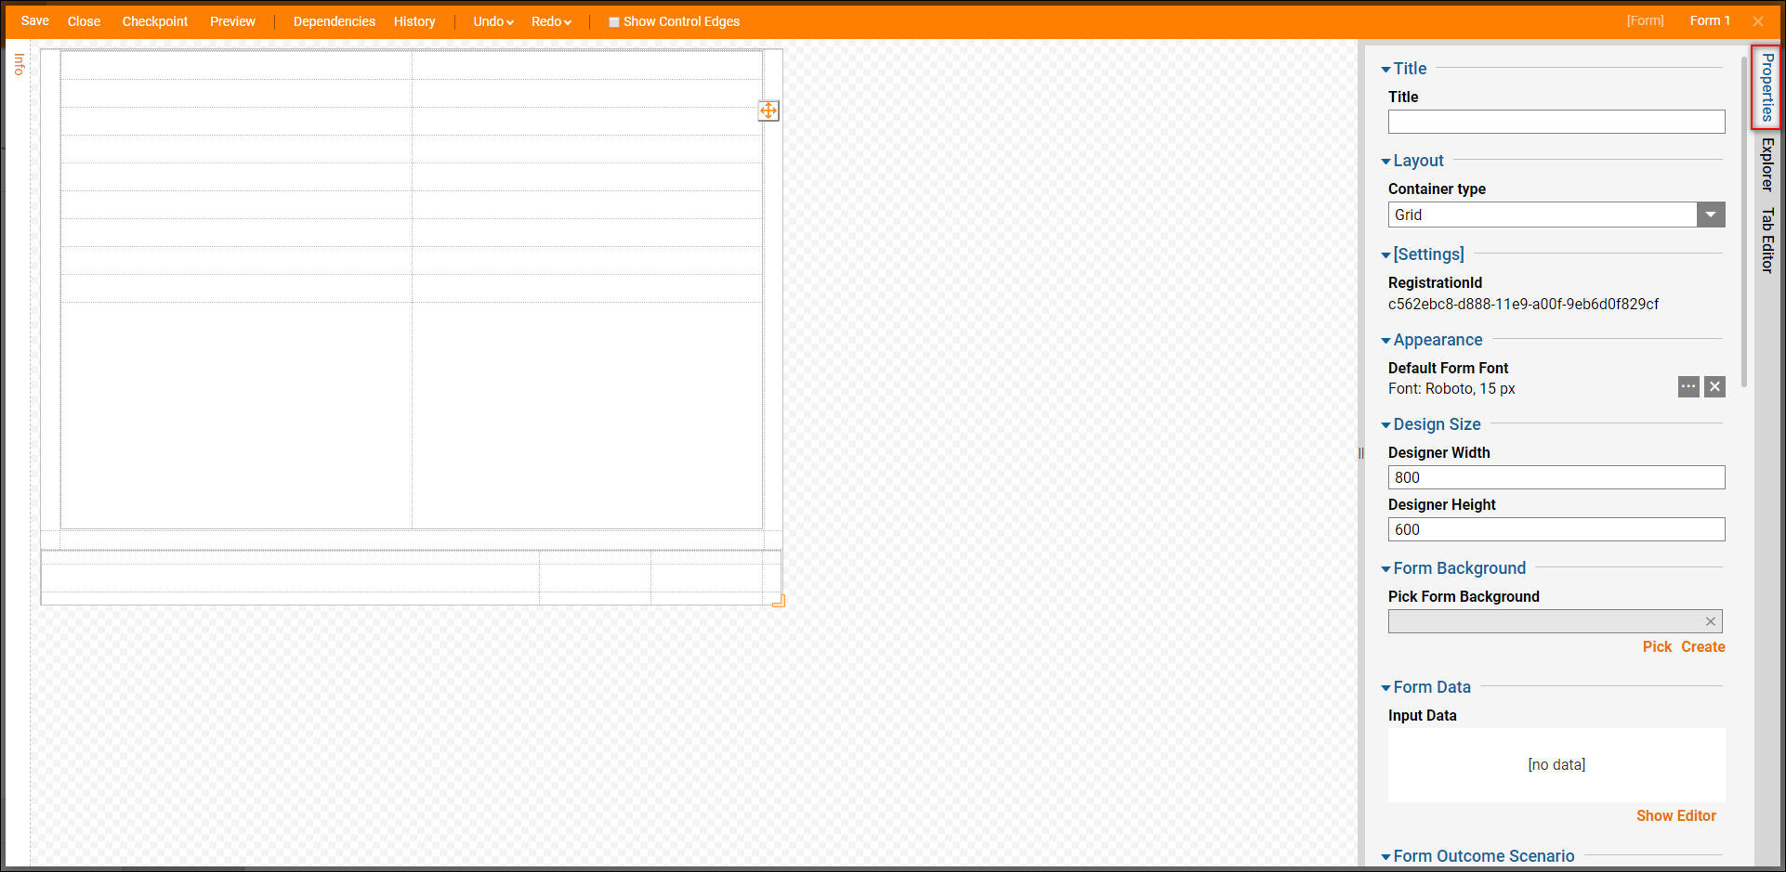Click the [Form] label in header
The height and width of the screenshot is (872, 1786).
[x=1645, y=20]
